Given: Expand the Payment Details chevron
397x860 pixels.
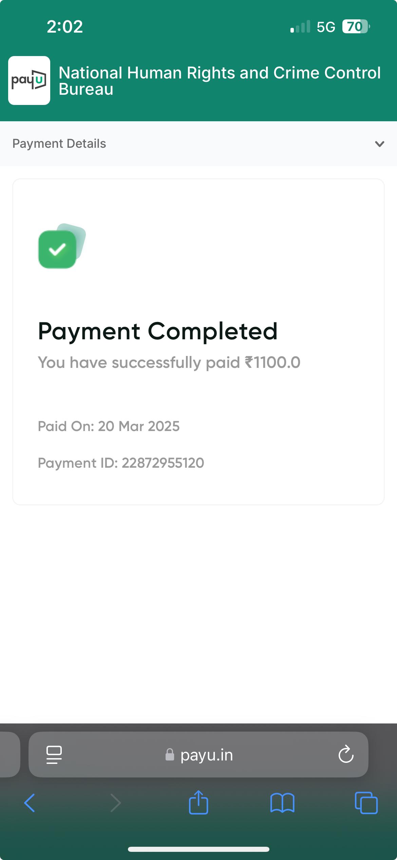Looking at the screenshot, I should [x=379, y=144].
